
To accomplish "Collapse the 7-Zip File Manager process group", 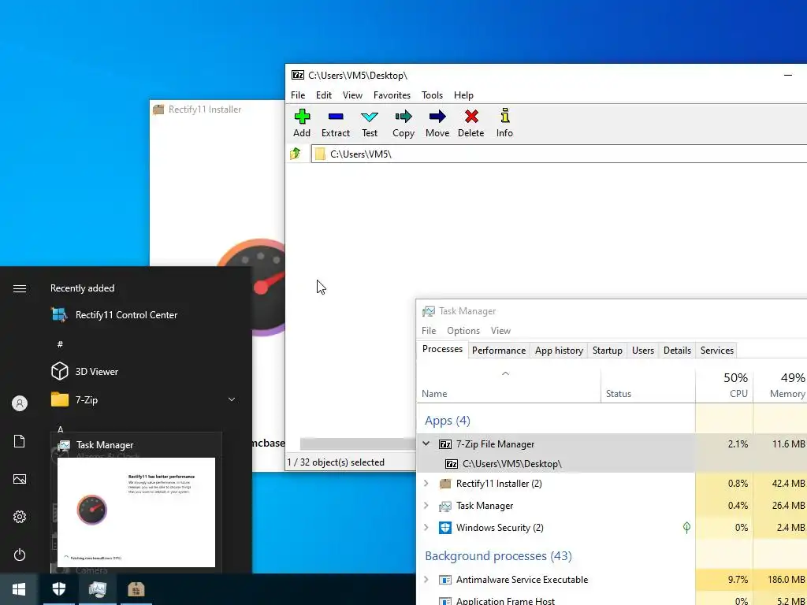I will (x=426, y=444).
